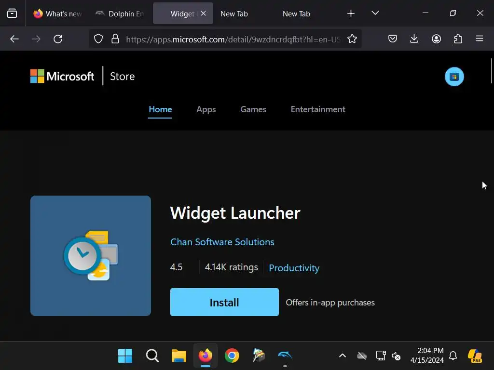Viewport: 494px width, 370px height.
Task: Close the Widget Launcher tab
Action: (203, 13)
